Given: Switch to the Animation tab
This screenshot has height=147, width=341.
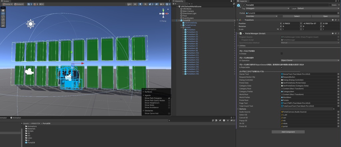Looking at the screenshot, I should [x=16, y=118].
